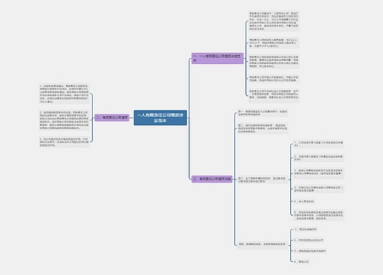383x275 pixels.
Task: Click the bottom note under branch 一
Action: [273, 95]
